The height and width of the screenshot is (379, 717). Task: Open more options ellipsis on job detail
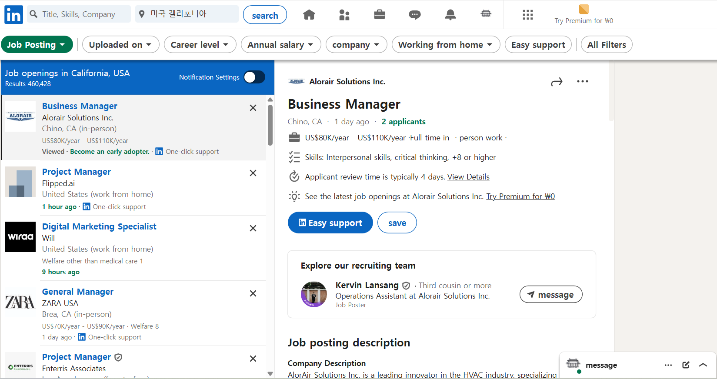(x=583, y=81)
